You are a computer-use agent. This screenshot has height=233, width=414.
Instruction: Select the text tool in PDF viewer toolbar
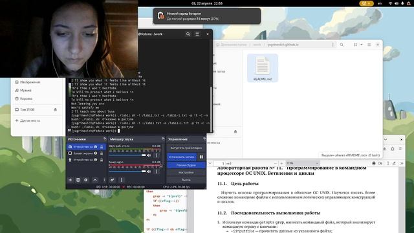pos(388,163)
